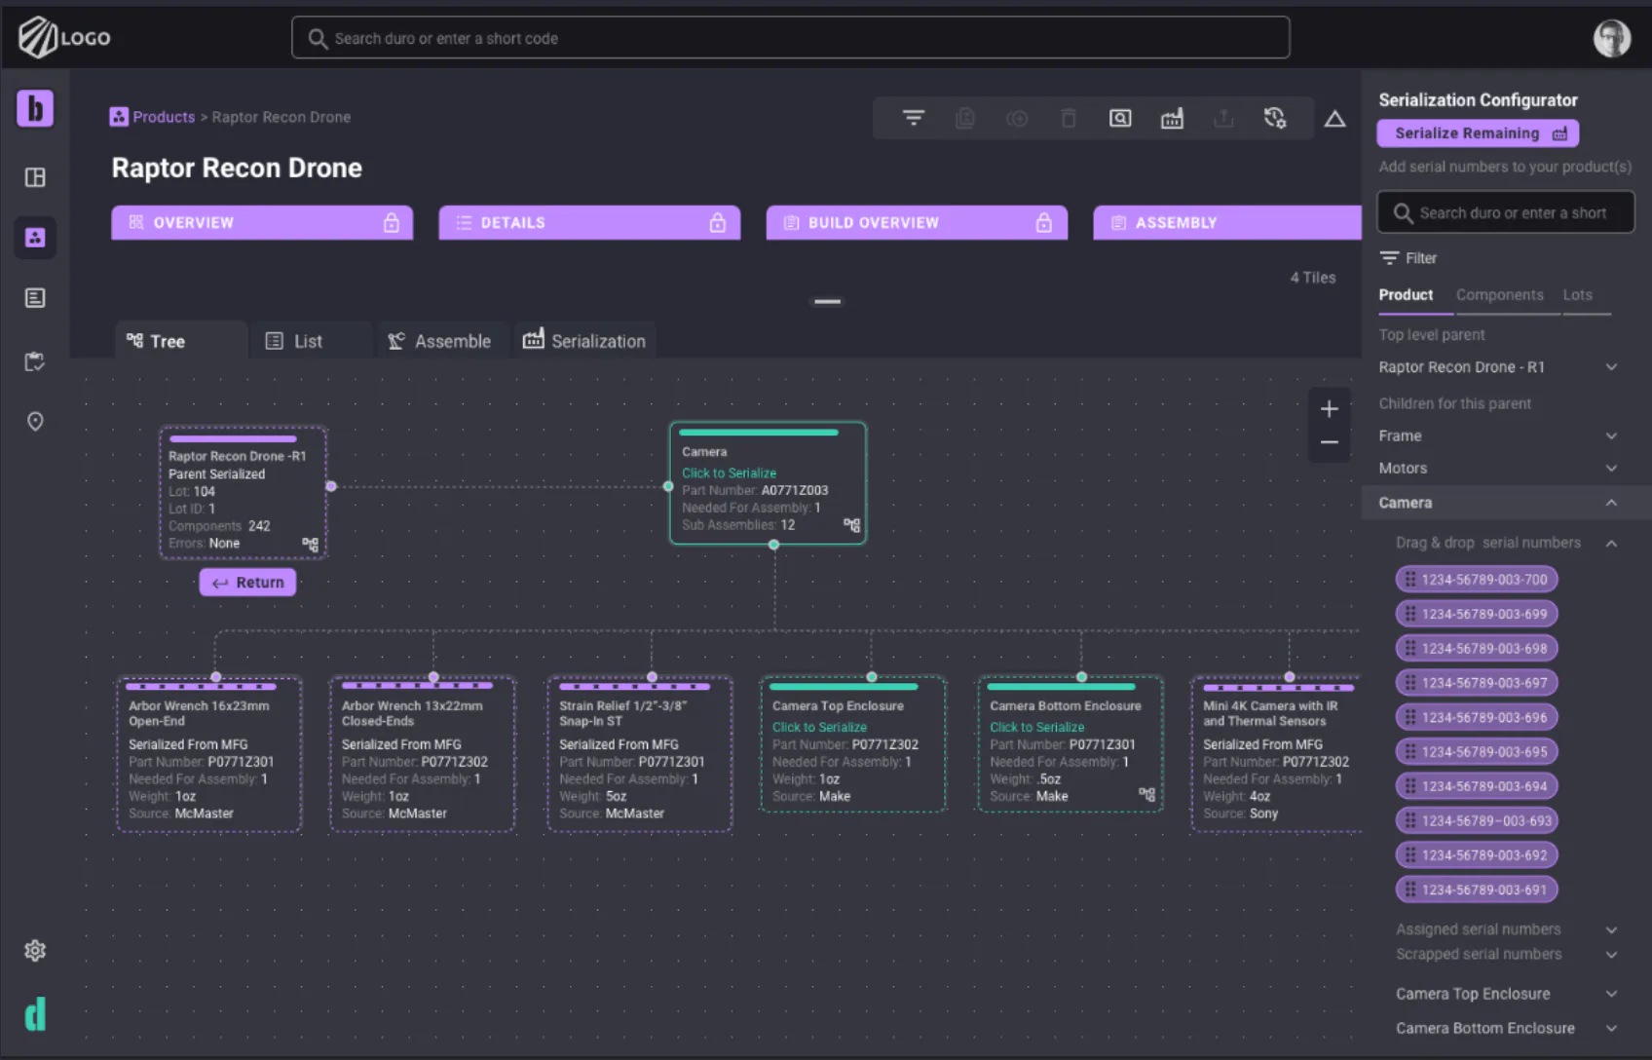The height and width of the screenshot is (1060, 1652).
Task: Click the location pin icon in the sidebar
Action: tap(35, 421)
